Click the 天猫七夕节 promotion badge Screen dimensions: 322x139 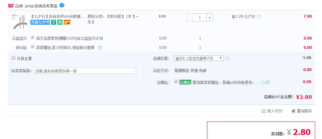point(40,22)
